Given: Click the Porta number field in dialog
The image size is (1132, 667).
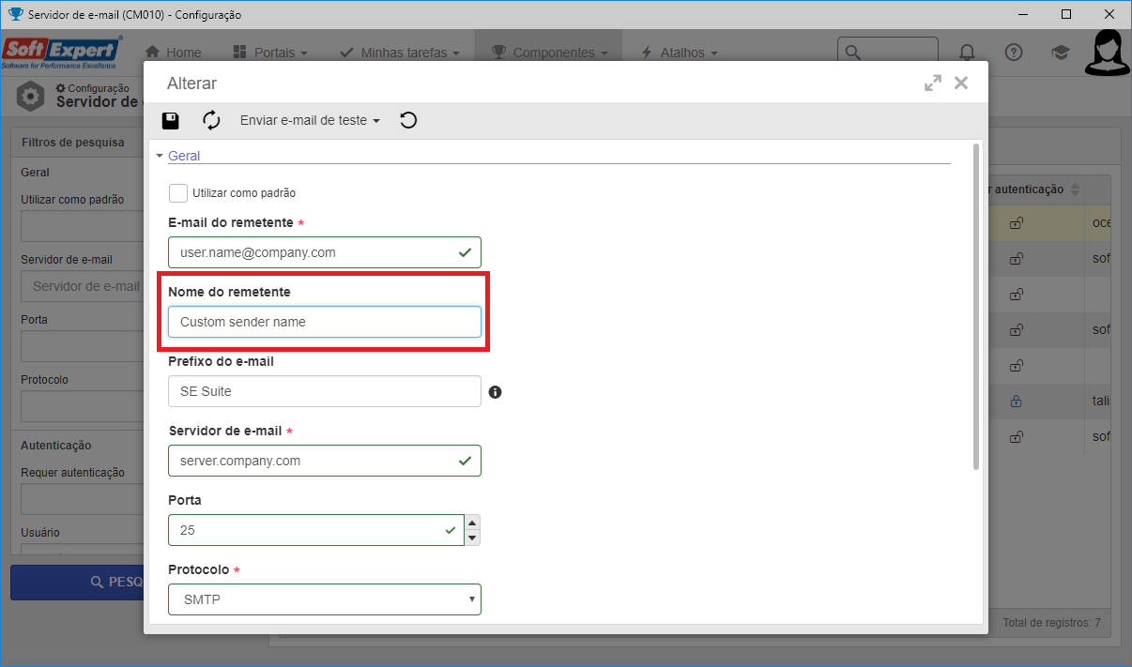Looking at the screenshot, I should tap(316, 530).
